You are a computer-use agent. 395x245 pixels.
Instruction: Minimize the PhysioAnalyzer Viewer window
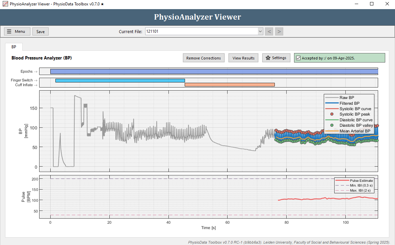coord(357,4)
